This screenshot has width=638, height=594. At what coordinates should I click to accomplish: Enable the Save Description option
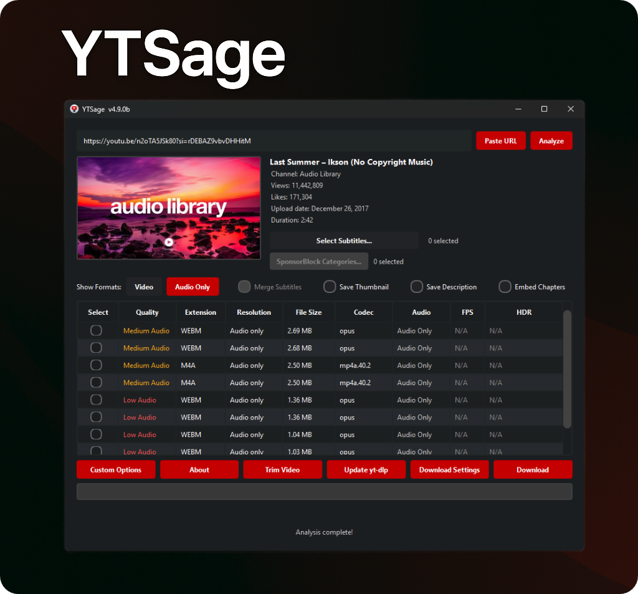417,287
